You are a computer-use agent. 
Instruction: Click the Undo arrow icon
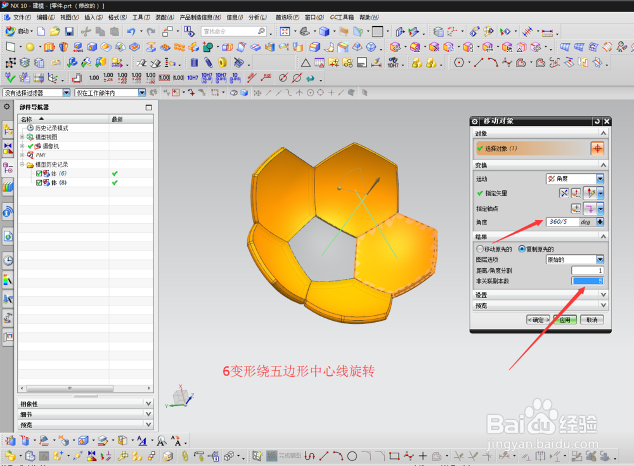click(x=131, y=31)
